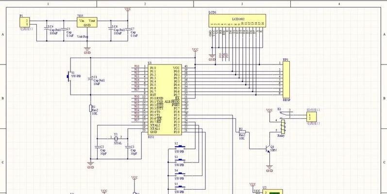Select capacitor C7 0.1uF
The image size is (387, 194).
[x=128, y=29]
